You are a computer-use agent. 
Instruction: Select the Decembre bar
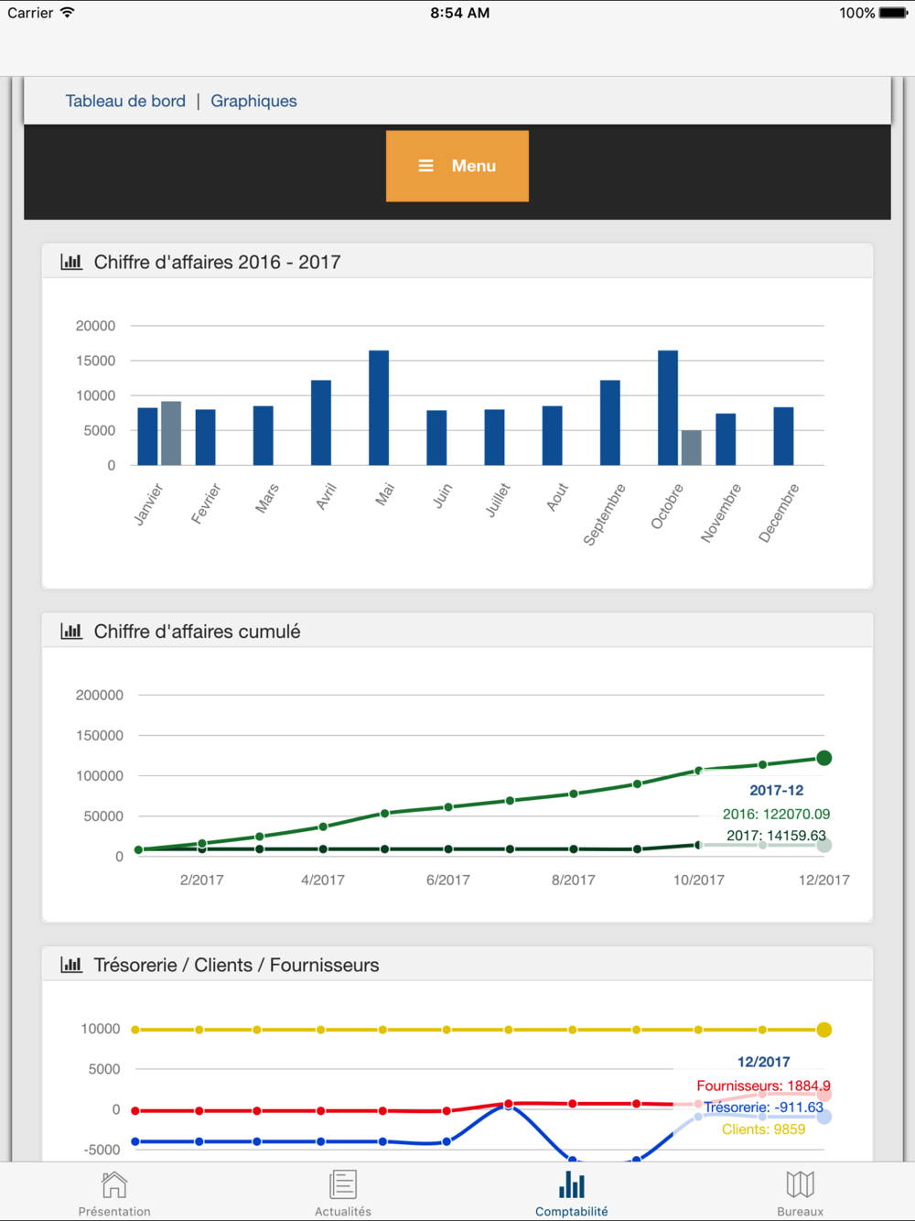click(783, 437)
